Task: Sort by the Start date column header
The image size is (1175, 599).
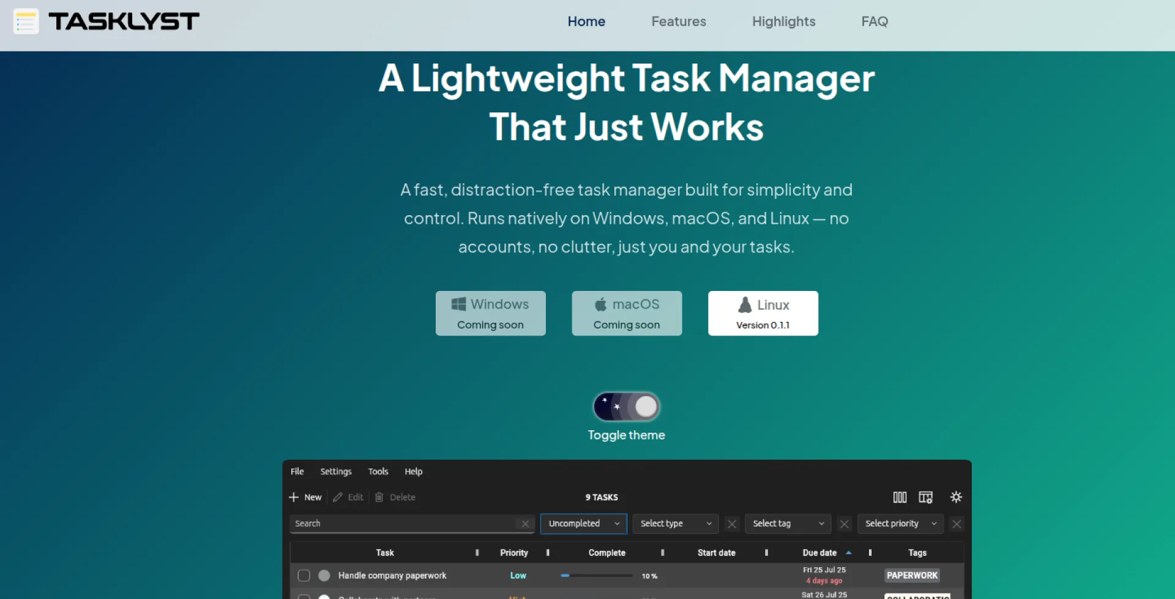Action: 716,553
